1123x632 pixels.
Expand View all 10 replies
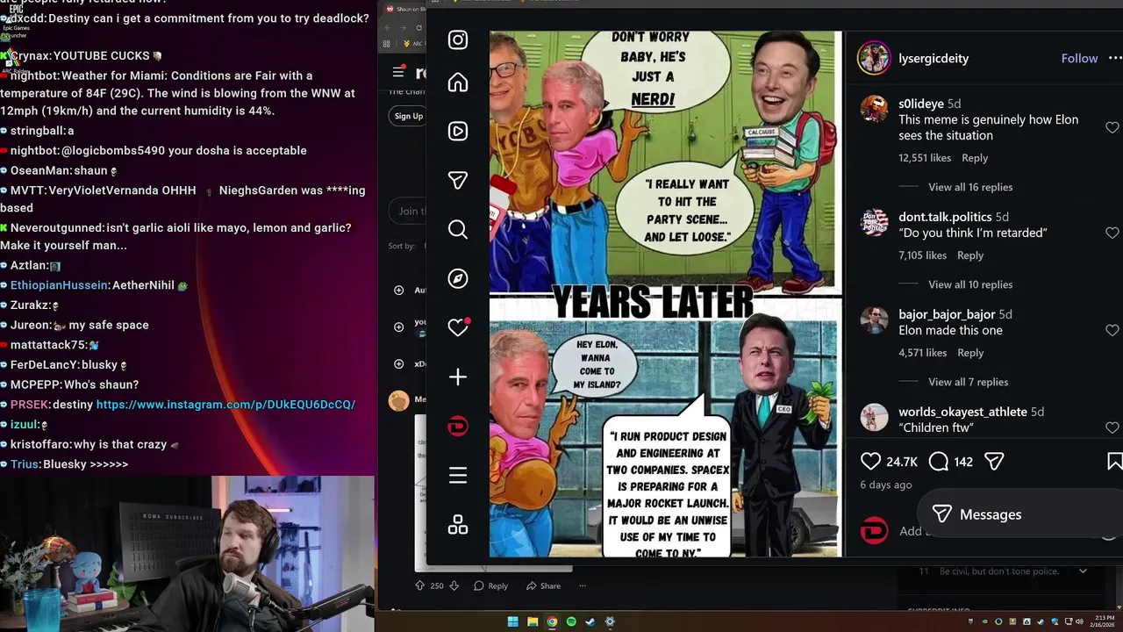tap(970, 284)
